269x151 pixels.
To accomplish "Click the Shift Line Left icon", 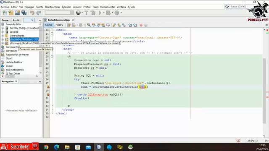I will (x=130, y=25).
